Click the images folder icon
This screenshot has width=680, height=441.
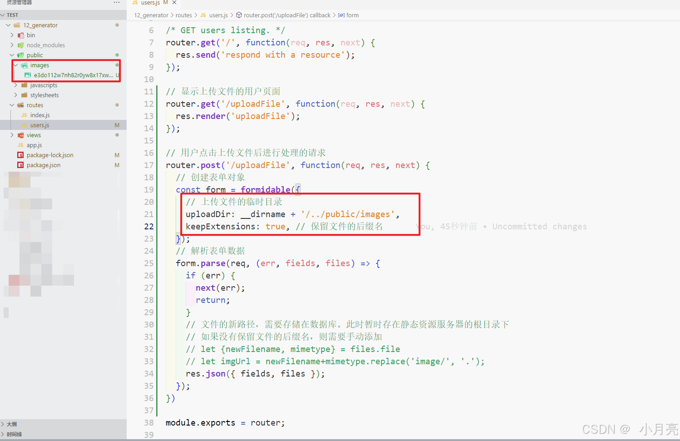pyautogui.click(x=24, y=65)
